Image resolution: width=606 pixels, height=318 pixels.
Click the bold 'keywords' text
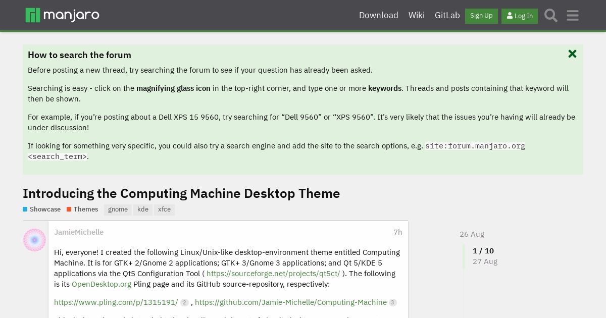(385, 88)
